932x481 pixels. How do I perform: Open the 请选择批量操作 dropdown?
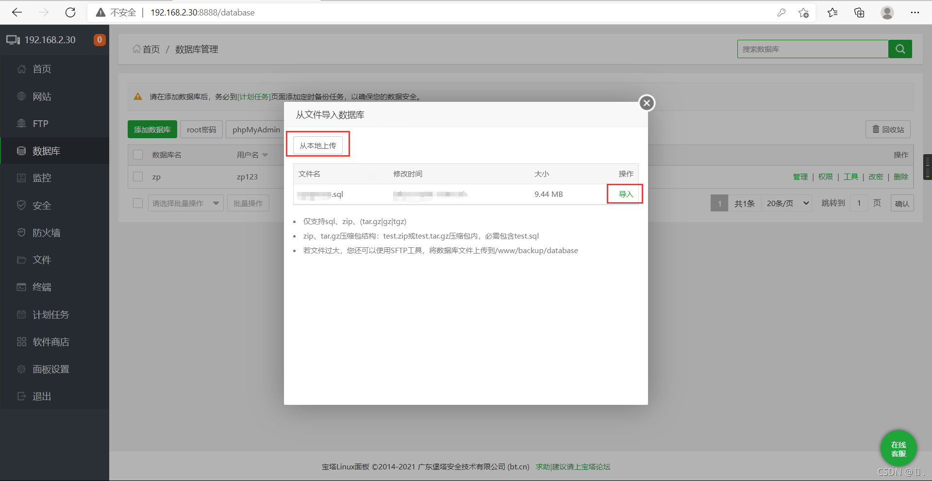click(185, 203)
